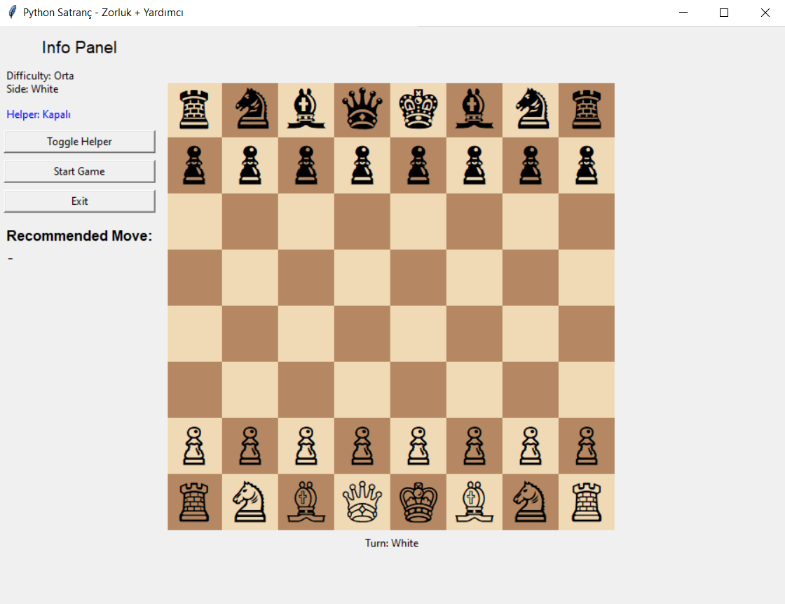Click the 'Turn: White' status label
Viewport: 785px width, 604px height.
[x=392, y=544]
